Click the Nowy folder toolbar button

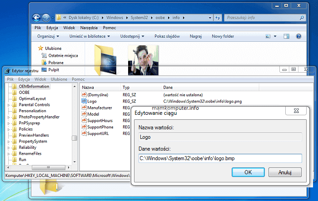(223, 36)
